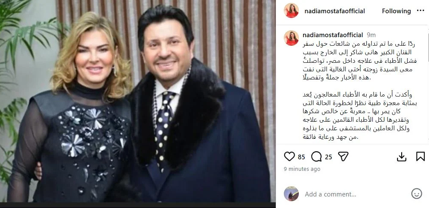
Task: Click the "9 minutes ago" post timestamp
Action: 302,169
